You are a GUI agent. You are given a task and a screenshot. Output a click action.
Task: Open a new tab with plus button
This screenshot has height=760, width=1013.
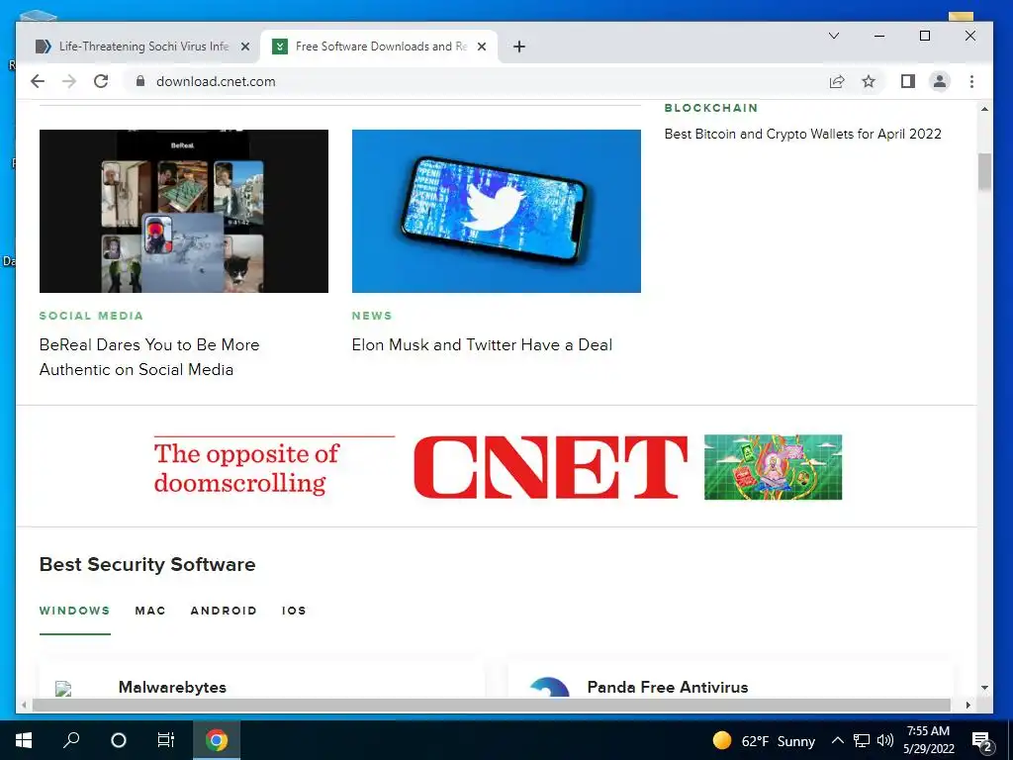518,47
